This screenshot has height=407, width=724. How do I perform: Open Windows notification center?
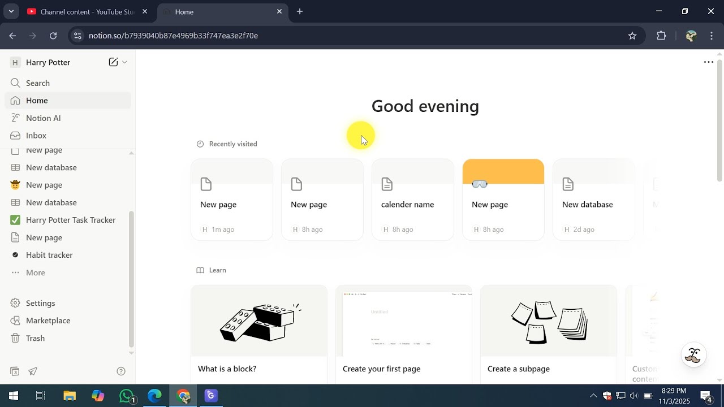click(706, 396)
